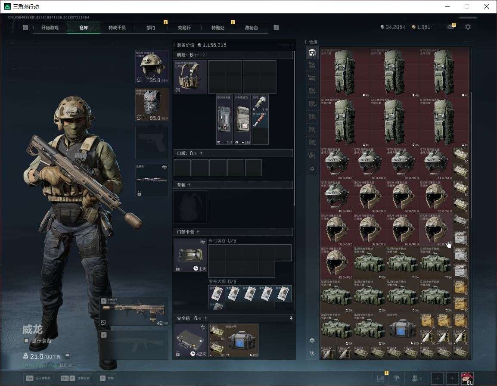Viewport: 497px width, 386px height.
Task: Open the friends icon in bottom bar
Action: click(416, 378)
